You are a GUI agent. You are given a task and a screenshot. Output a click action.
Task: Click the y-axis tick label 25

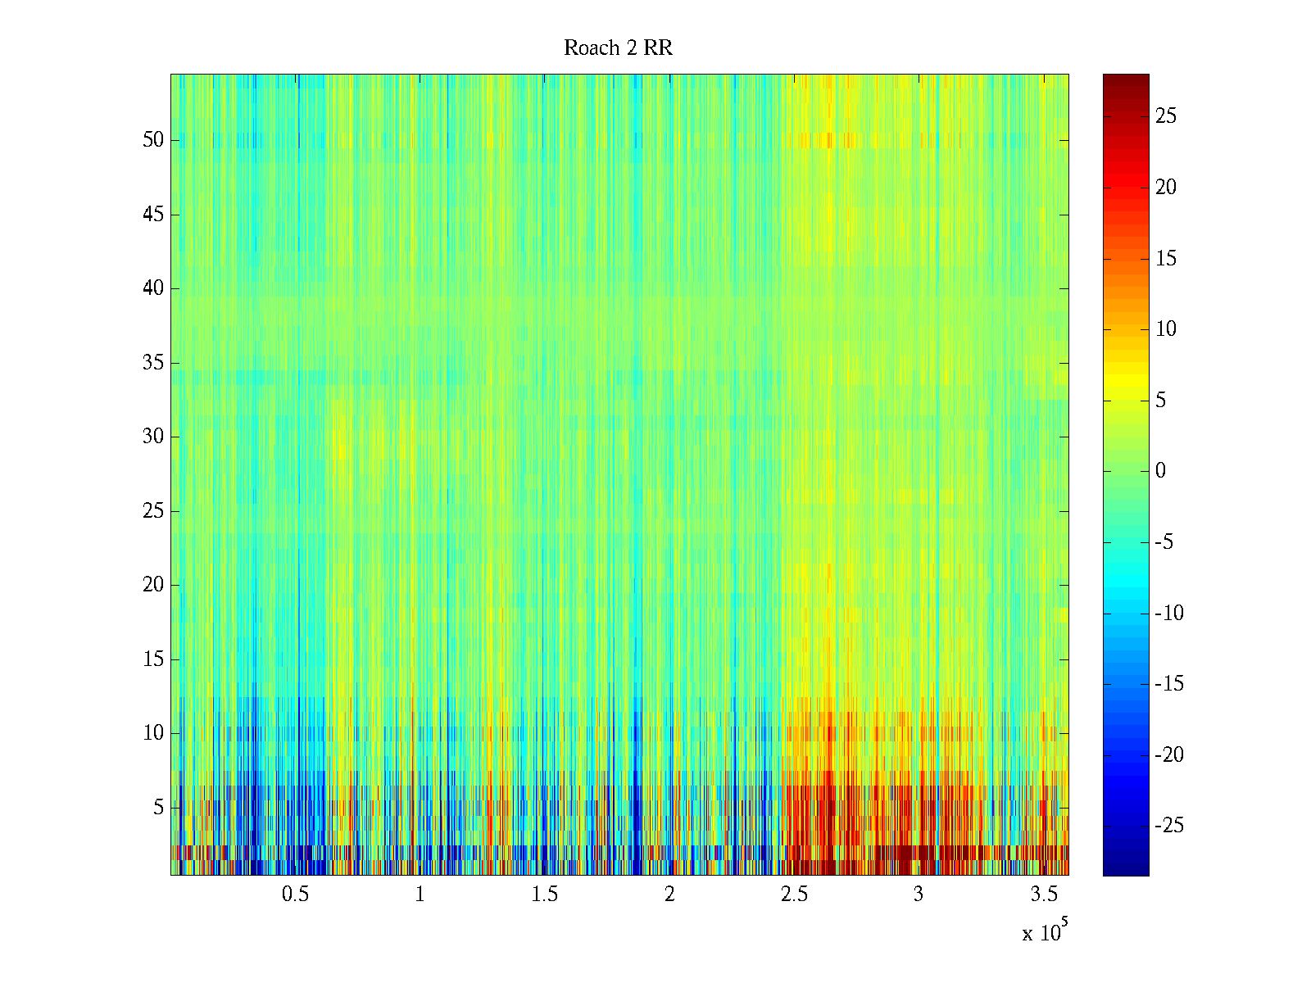[x=153, y=511]
